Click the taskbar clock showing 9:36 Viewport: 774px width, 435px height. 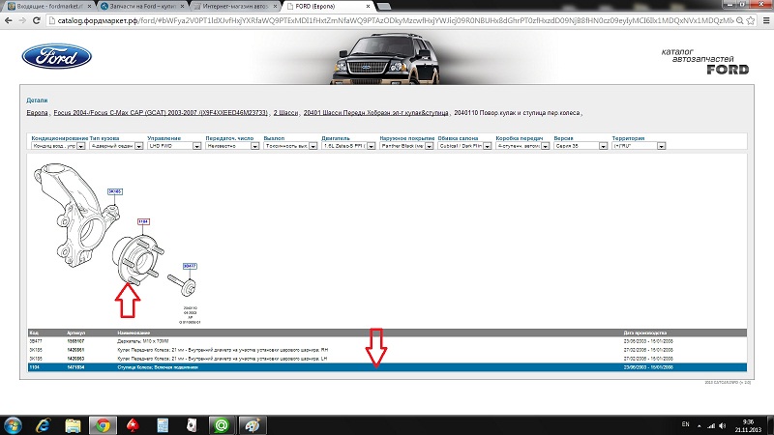tap(748, 425)
